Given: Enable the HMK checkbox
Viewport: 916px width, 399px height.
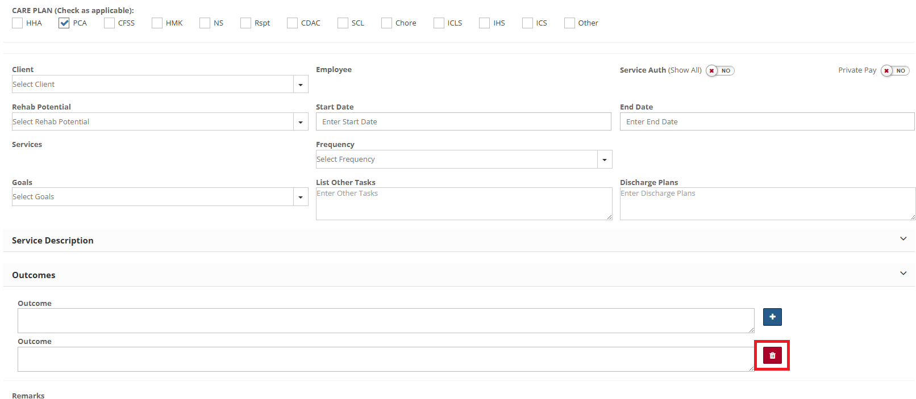Looking at the screenshot, I should (x=157, y=23).
